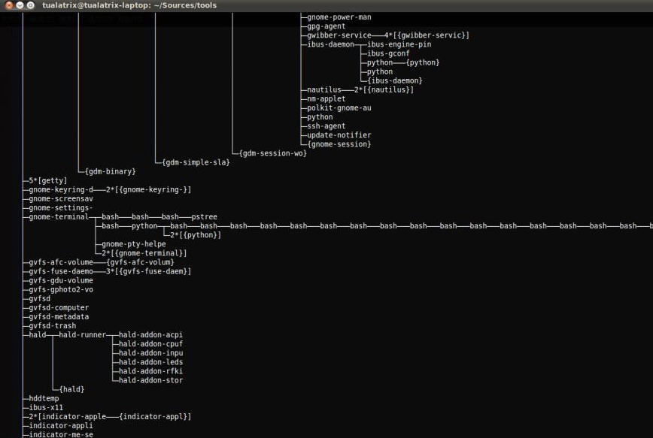This screenshot has height=438, width=653.
Task: Click the pstree process at chain end
Action: 204,217
